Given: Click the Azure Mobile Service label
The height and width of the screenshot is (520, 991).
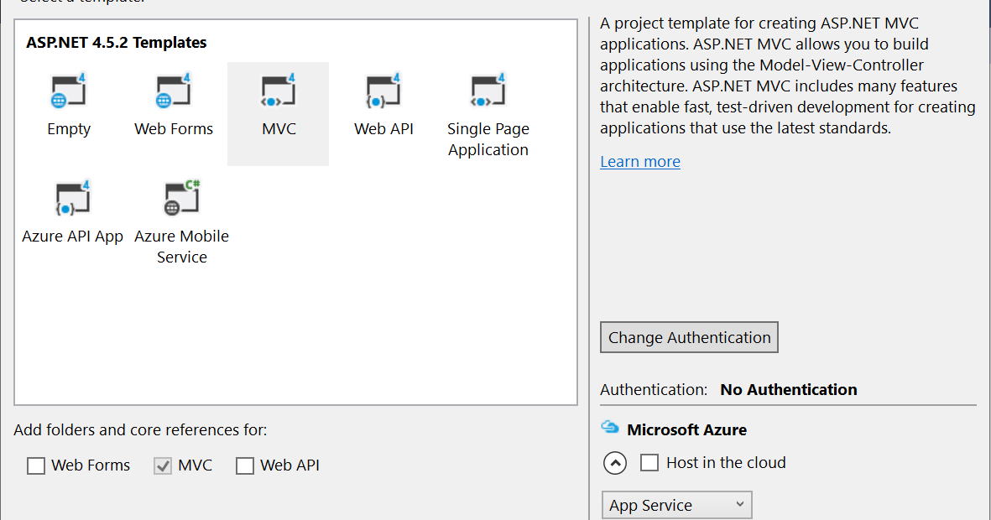Looking at the screenshot, I should pos(182,247).
